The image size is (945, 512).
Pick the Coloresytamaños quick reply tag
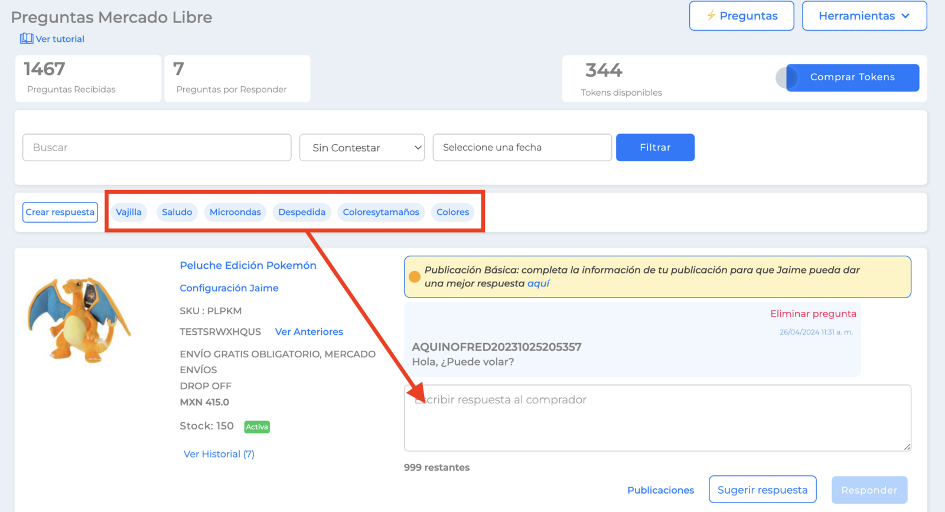point(381,212)
